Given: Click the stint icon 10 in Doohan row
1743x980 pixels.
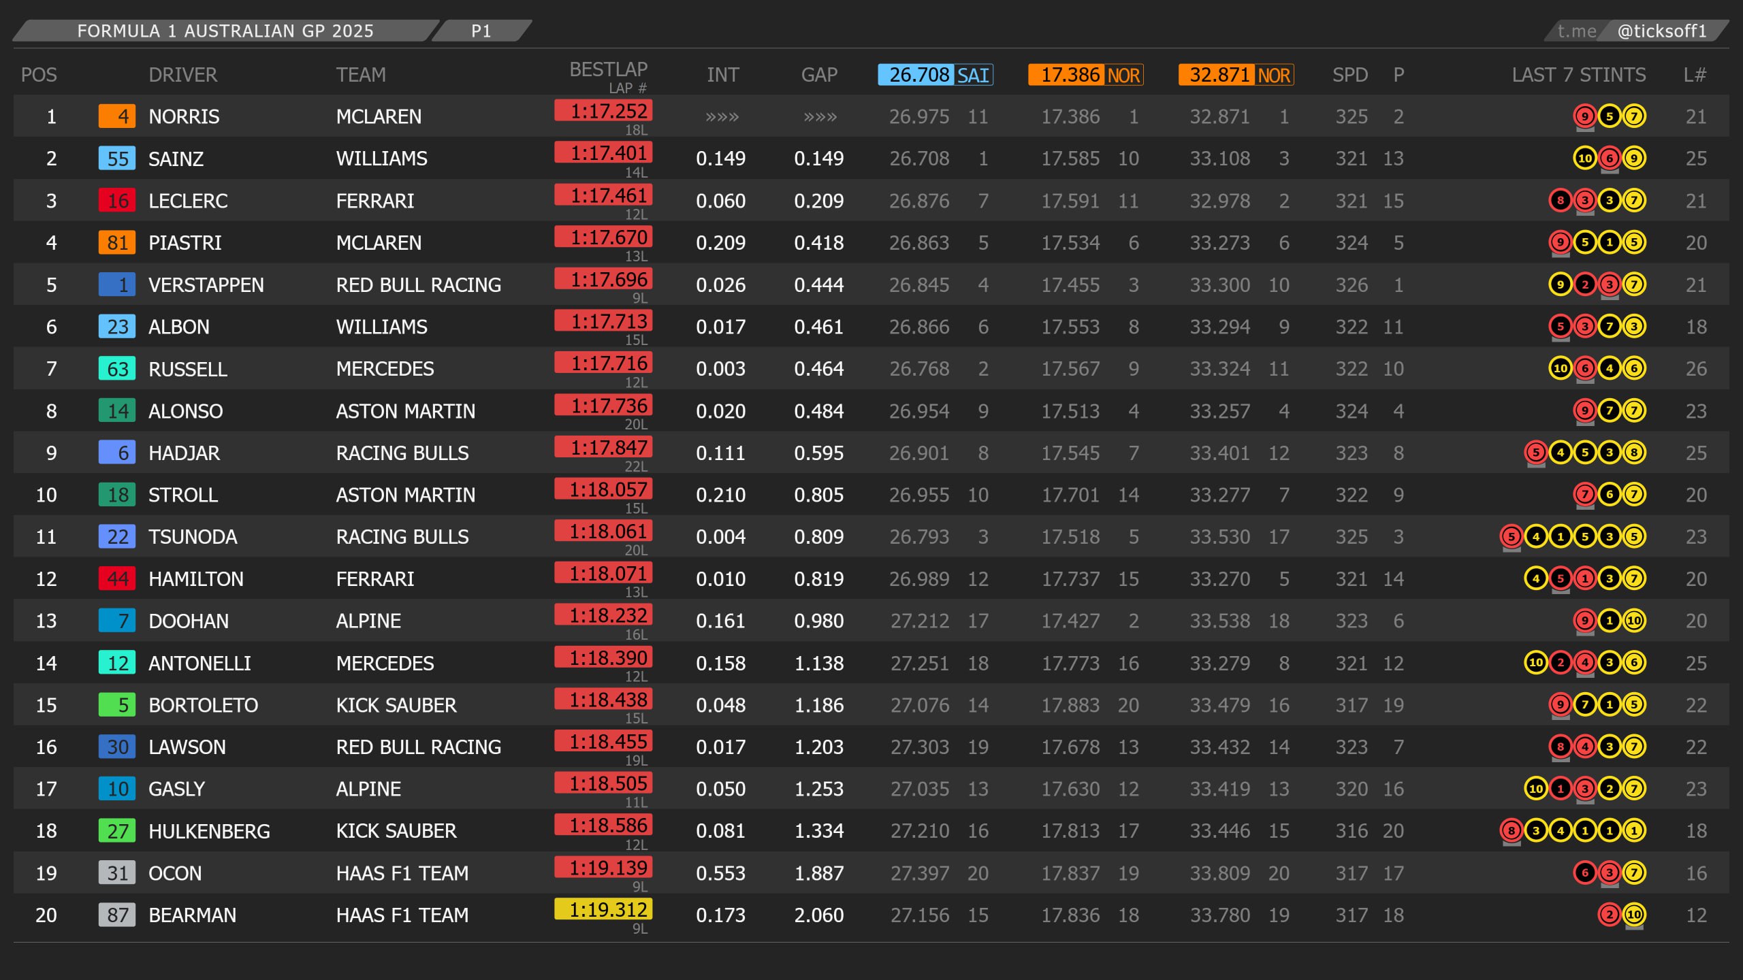Looking at the screenshot, I should (x=1633, y=621).
